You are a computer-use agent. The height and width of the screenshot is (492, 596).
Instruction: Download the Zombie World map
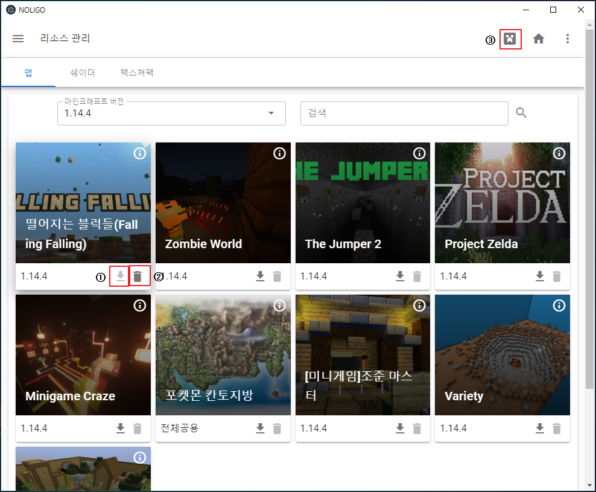pos(260,276)
